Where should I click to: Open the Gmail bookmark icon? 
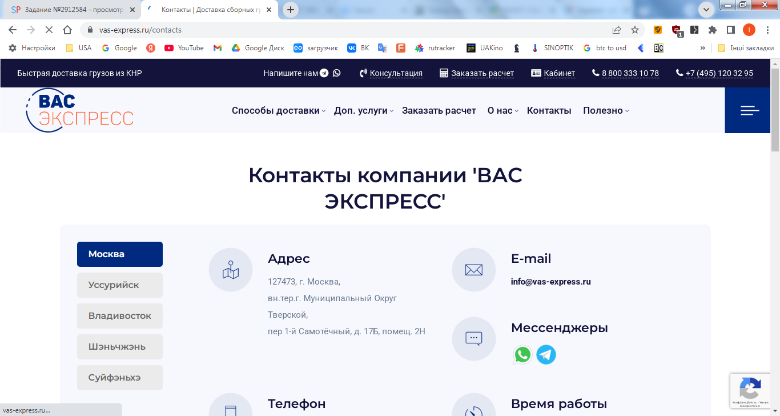click(x=218, y=48)
